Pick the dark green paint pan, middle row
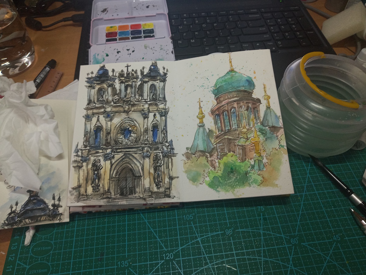Image resolution: width=366 pixels, height=275 pixels. pyautogui.click(x=148, y=32)
